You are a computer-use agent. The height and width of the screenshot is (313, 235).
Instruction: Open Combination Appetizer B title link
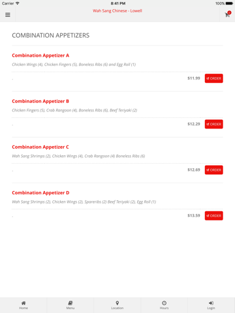(40, 101)
